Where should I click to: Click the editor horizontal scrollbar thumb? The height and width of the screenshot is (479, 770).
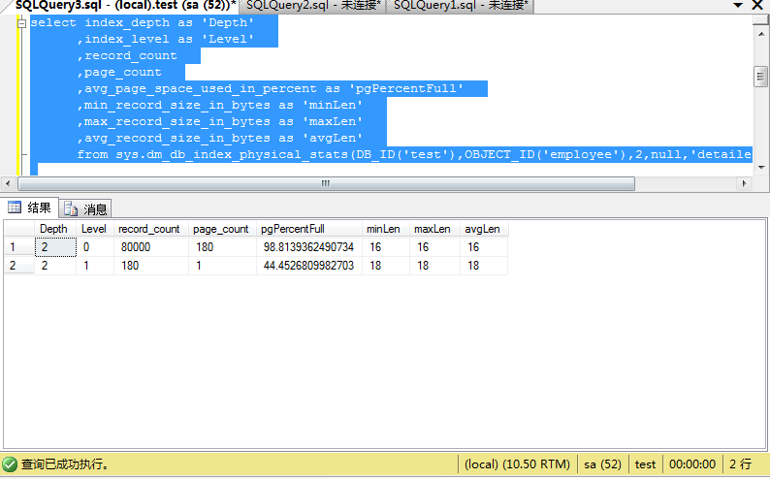(x=326, y=183)
